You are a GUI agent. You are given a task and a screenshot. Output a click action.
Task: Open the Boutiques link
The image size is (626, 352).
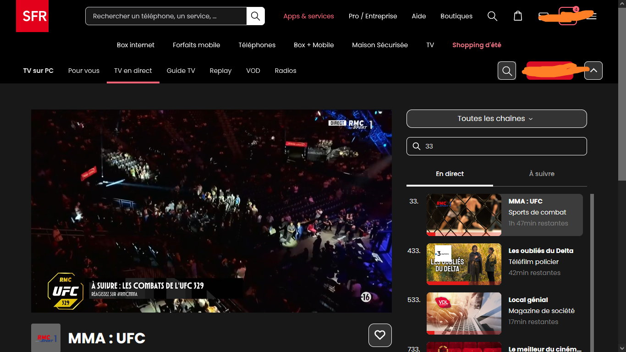456,16
